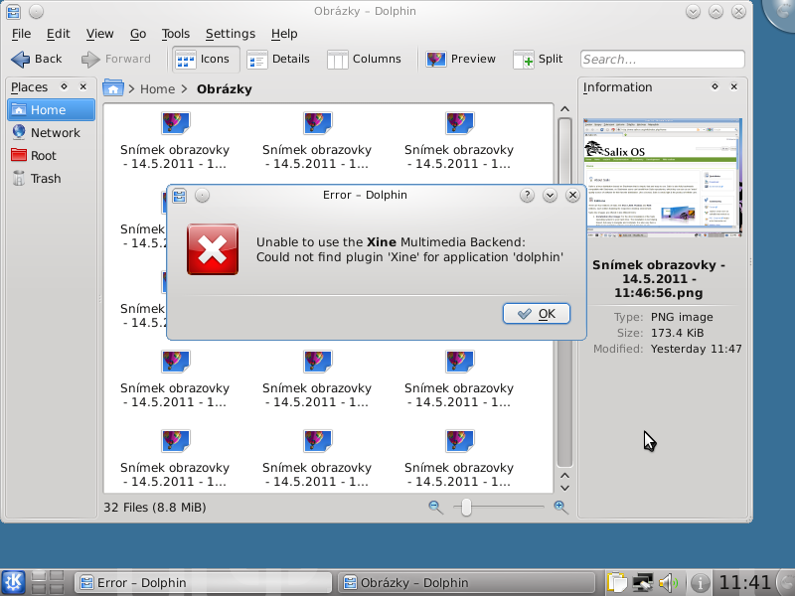Open the Obrázky window menu icon
795x596 pixels.
14,12
